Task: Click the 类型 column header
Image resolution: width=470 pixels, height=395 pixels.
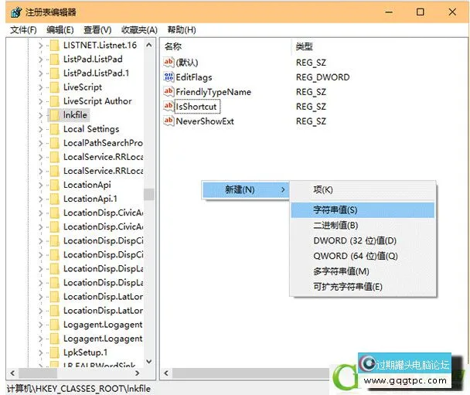Action: point(305,46)
